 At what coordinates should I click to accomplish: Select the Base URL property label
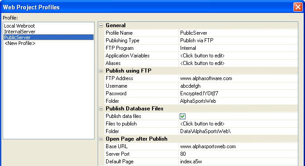tap(116, 146)
